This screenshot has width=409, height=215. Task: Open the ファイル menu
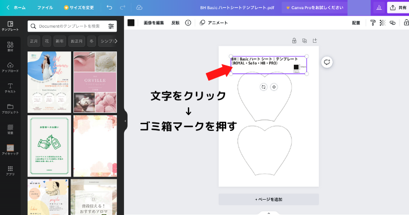pos(45,7)
